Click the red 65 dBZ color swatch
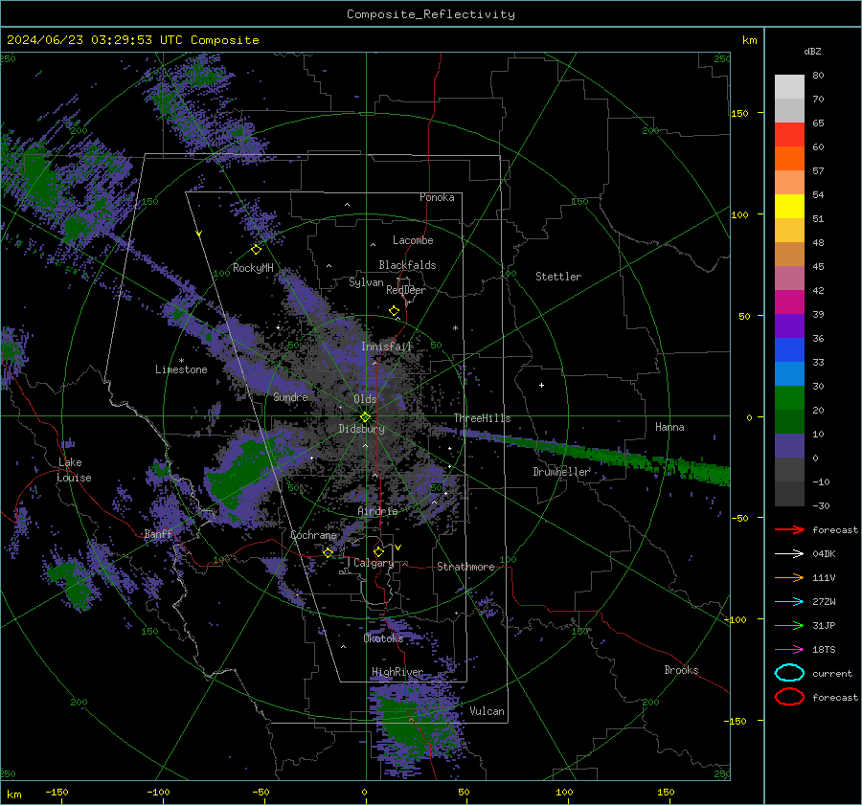 [x=789, y=135]
